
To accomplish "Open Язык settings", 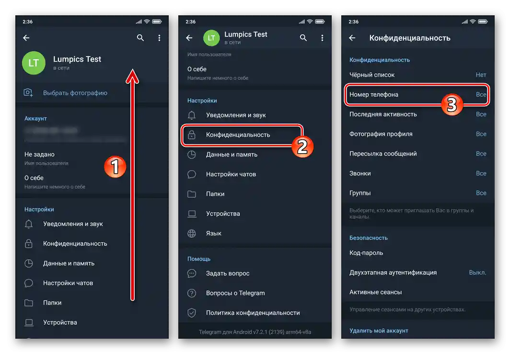I will click(255, 233).
